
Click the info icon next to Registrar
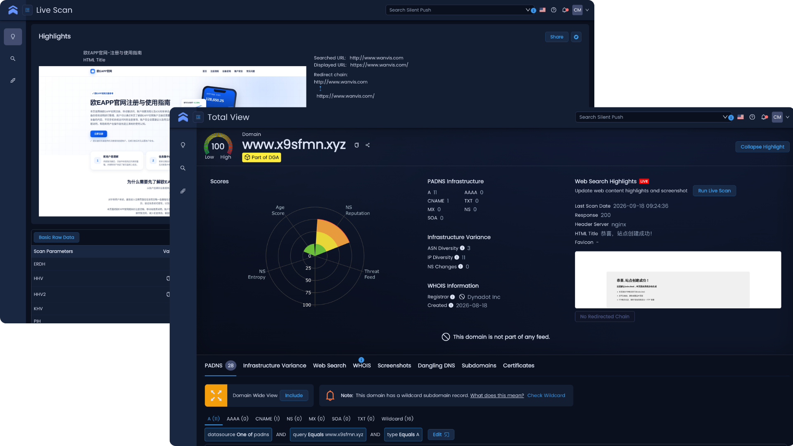click(452, 297)
